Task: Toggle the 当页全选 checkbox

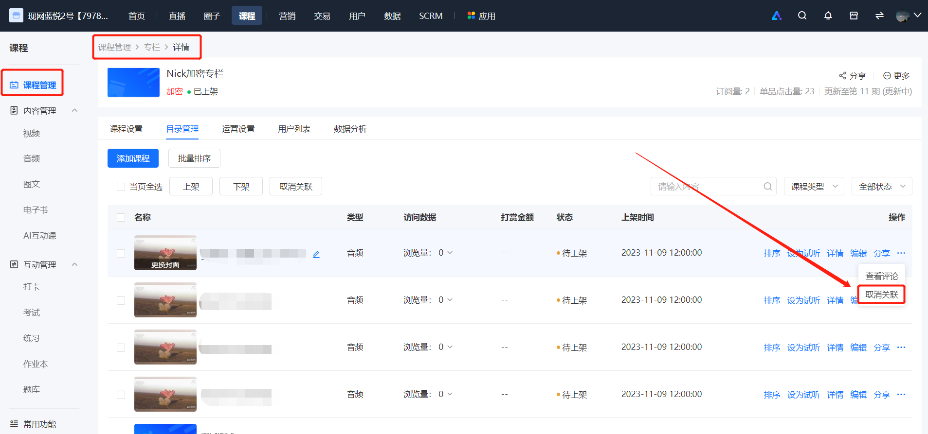Action: coord(121,187)
